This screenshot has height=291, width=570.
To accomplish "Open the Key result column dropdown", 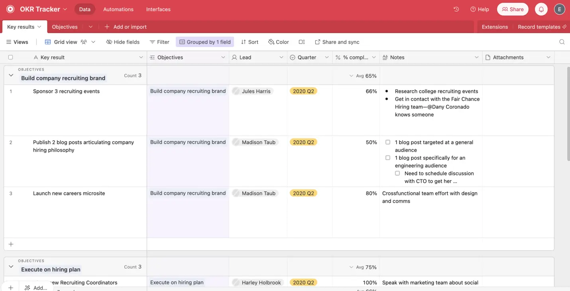I will tap(141, 57).
